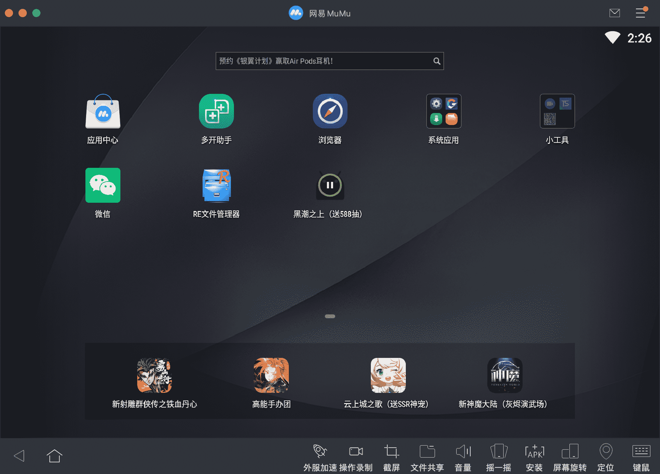Close the MuMu window with red button
Image resolution: width=660 pixels, height=474 pixels.
click(9, 13)
